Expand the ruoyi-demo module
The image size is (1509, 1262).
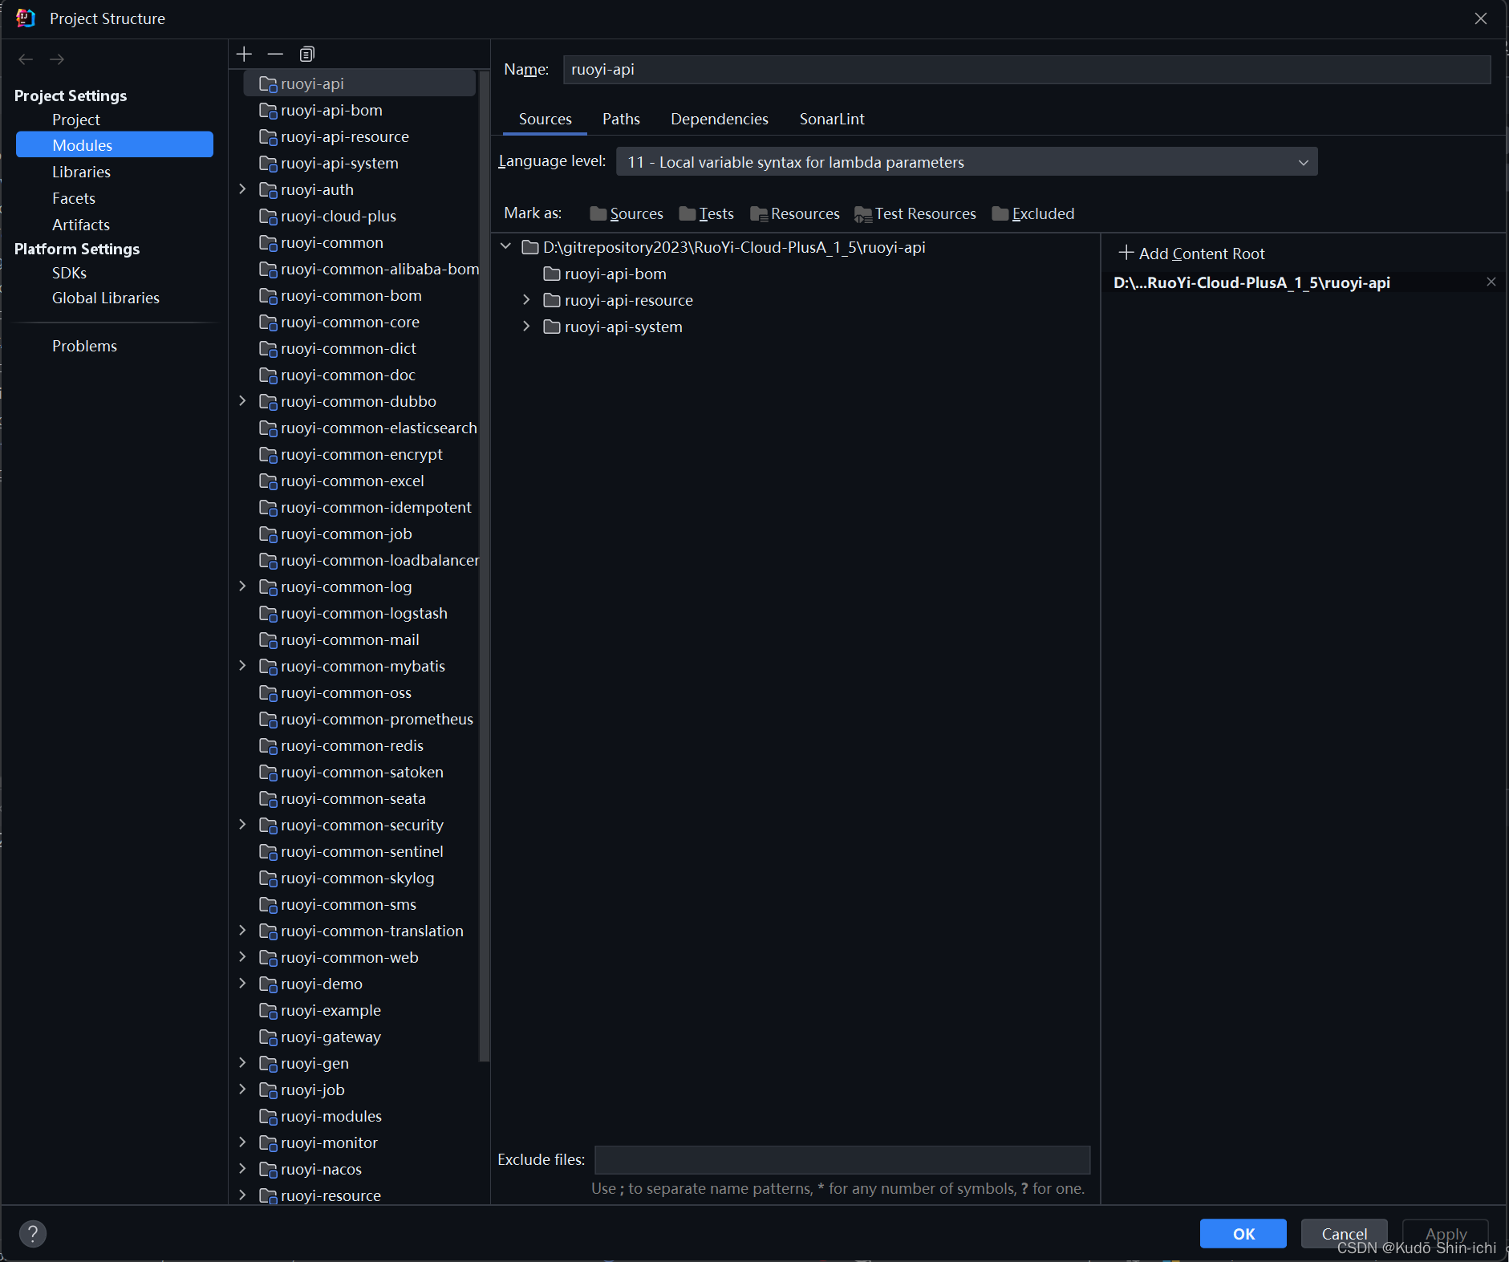[x=242, y=984]
